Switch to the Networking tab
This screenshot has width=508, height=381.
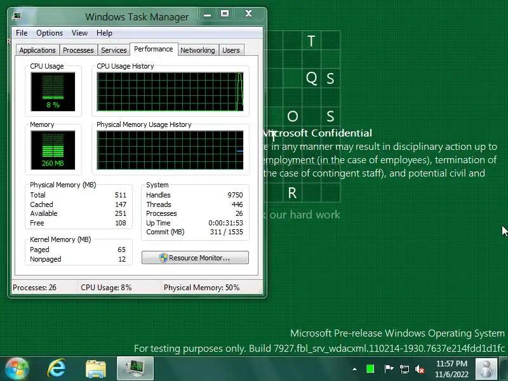coord(197,50)
